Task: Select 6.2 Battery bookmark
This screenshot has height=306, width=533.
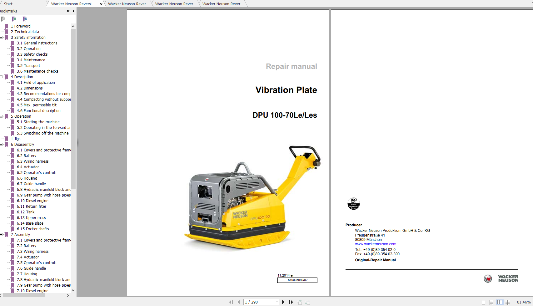Action: (x=27, y=156)
